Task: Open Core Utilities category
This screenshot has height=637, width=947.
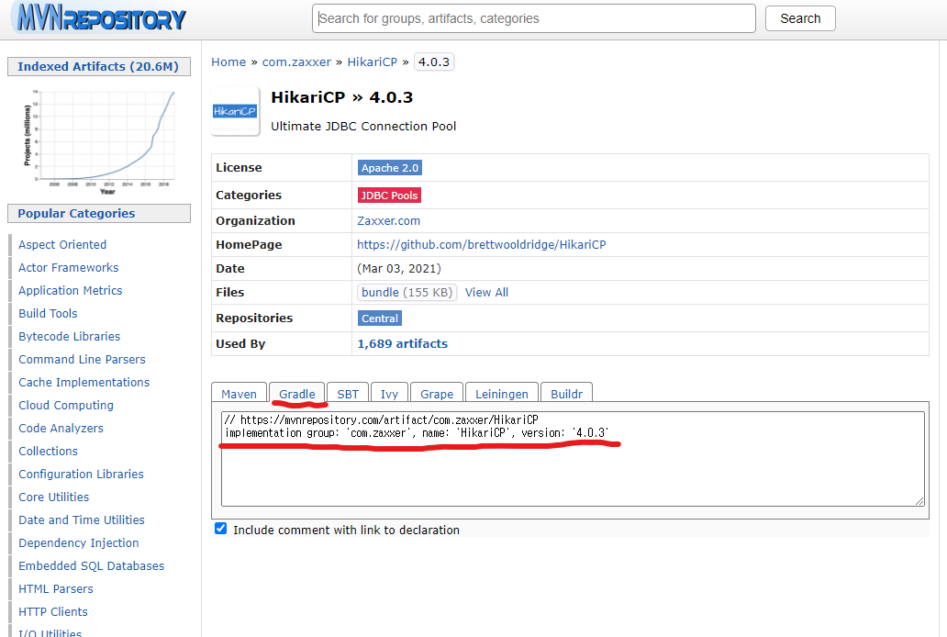Action: click(54, 497)
